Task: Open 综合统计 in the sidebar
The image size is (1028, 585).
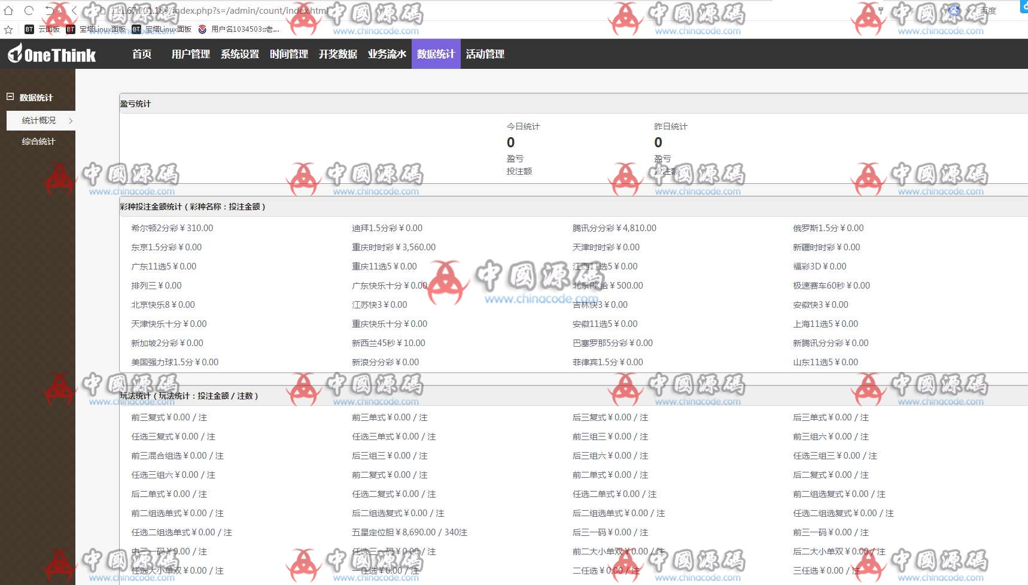Action: (39, 141)
